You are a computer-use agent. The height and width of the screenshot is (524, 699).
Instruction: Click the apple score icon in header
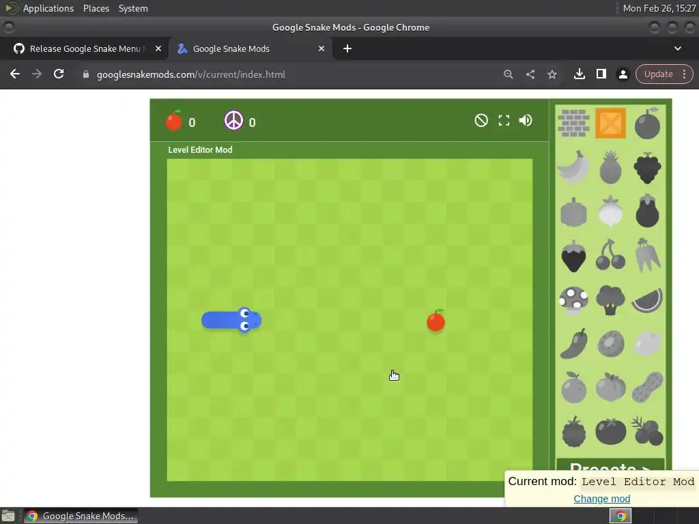[x=174, y=120]
